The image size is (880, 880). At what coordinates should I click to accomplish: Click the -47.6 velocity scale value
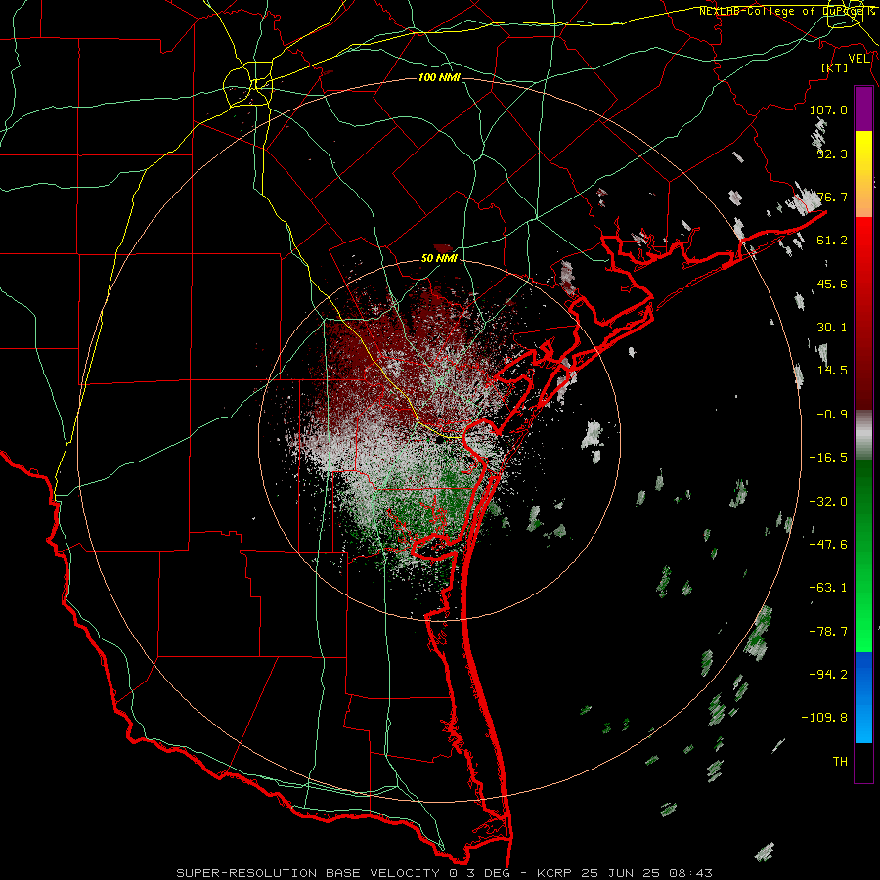(x=828, y=545)
